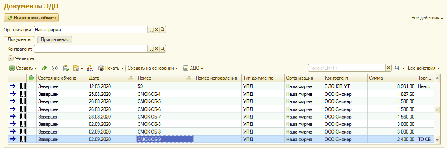Click the vertical scrollbar in document list
Image resolution: width=447 pixels, height=148 pixels.
[x=437, y=110]
